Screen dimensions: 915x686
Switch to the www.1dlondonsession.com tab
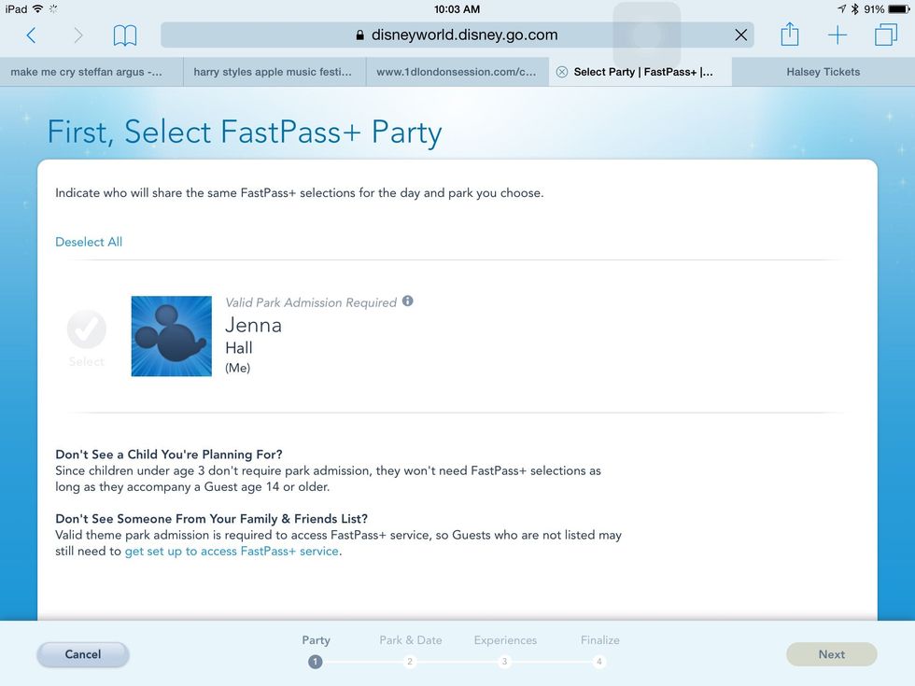[457, 73]
